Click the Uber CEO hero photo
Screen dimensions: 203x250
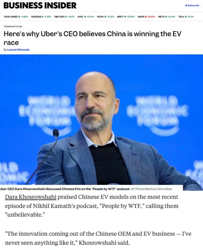pos(101,119)
